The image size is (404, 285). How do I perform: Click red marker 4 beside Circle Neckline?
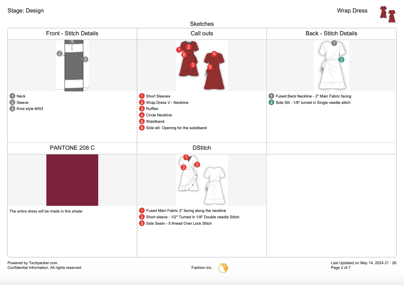tap(142, 115)
